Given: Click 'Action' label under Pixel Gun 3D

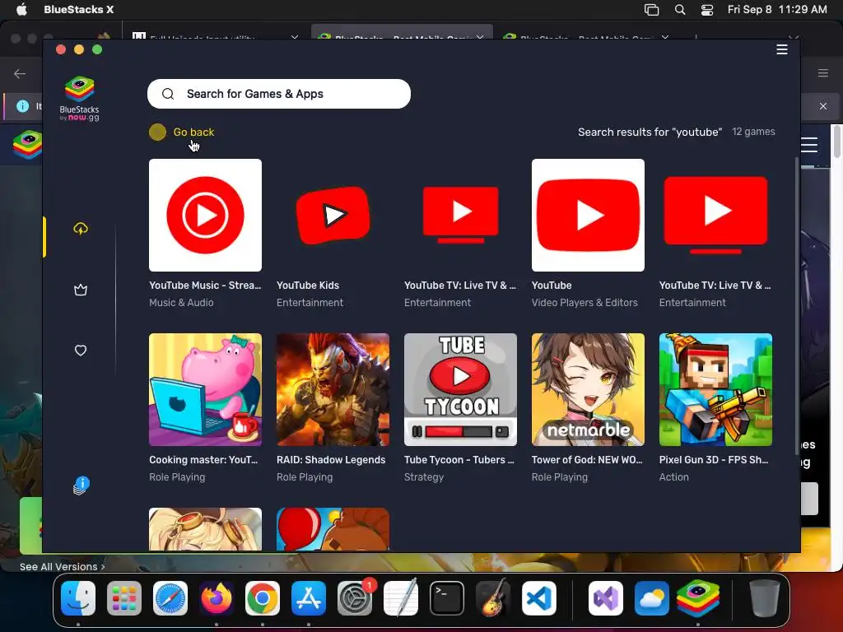Looking at the screenshot, I should [673, 477].
